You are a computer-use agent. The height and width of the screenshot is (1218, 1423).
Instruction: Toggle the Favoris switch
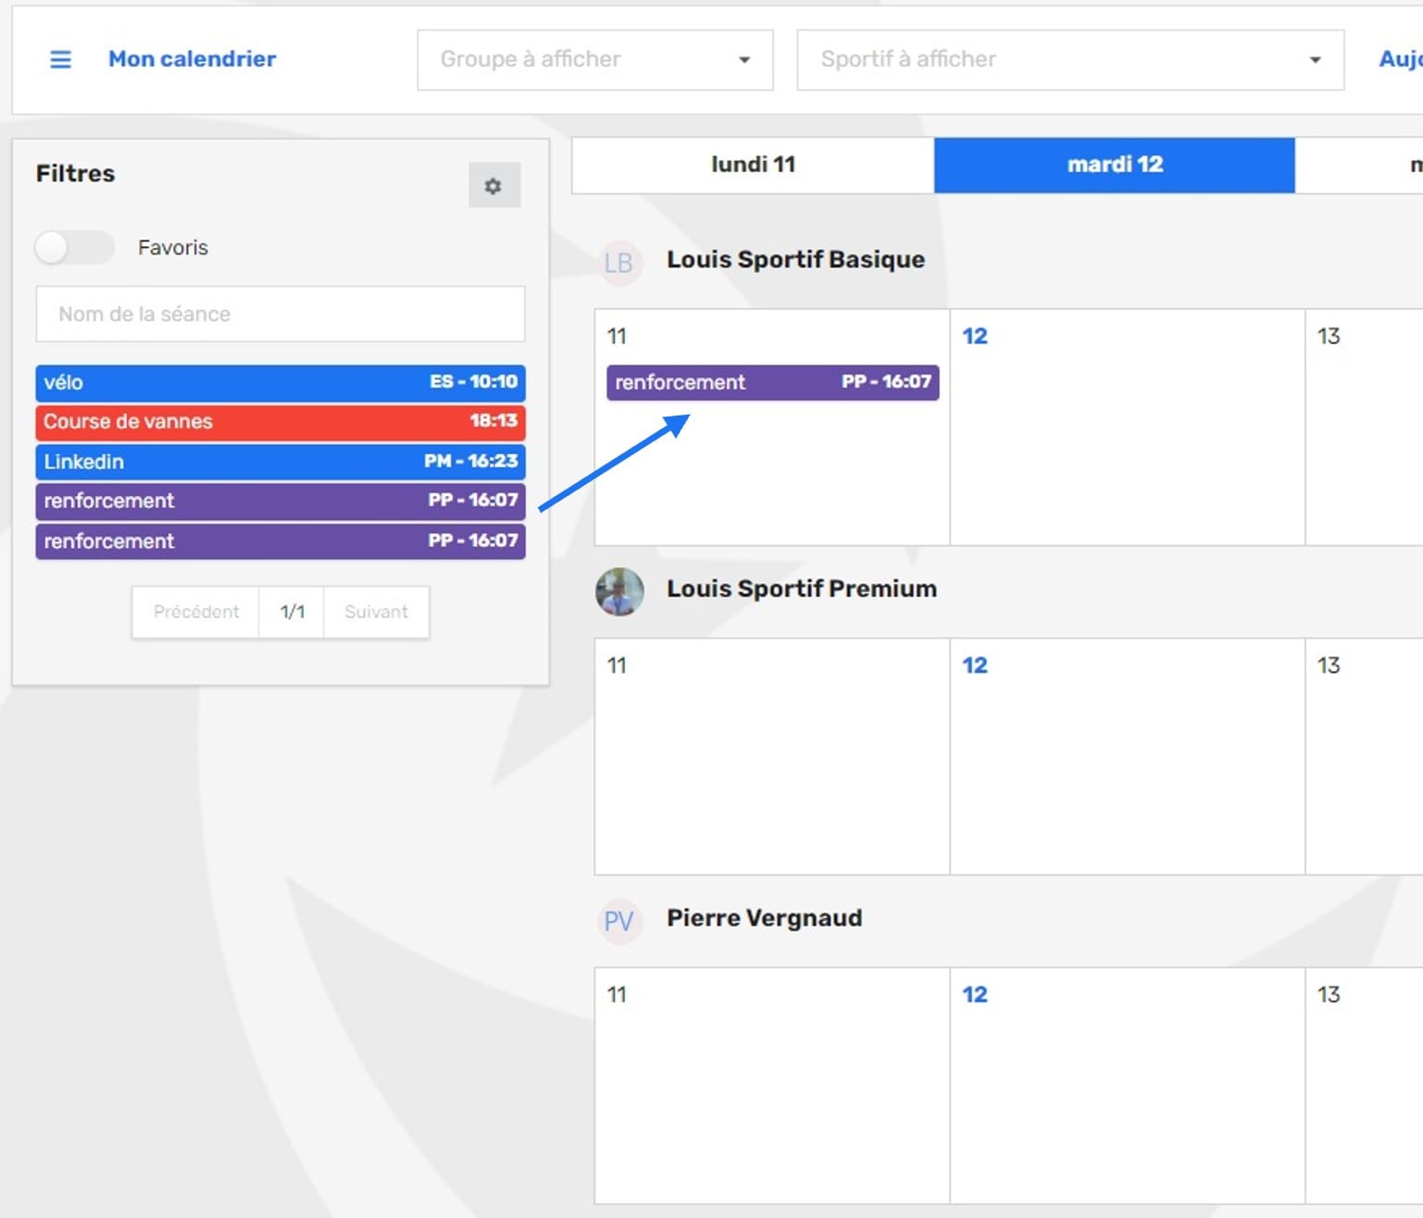[x=74, y=247]
